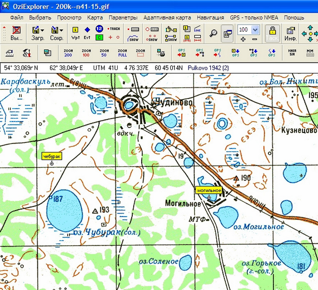Toggle the Таск. map drag lock

[273, 34]
